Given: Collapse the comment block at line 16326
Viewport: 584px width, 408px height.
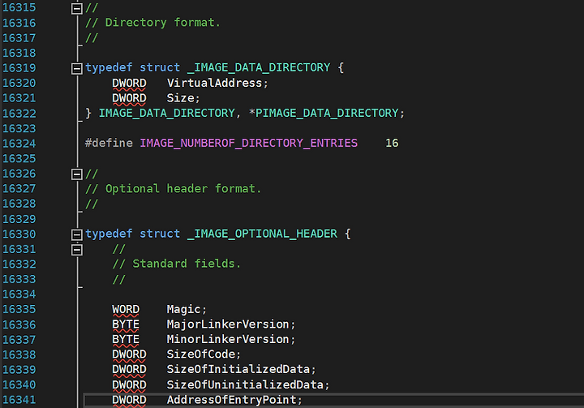Looking at the screenshot, I should (77, 174).
